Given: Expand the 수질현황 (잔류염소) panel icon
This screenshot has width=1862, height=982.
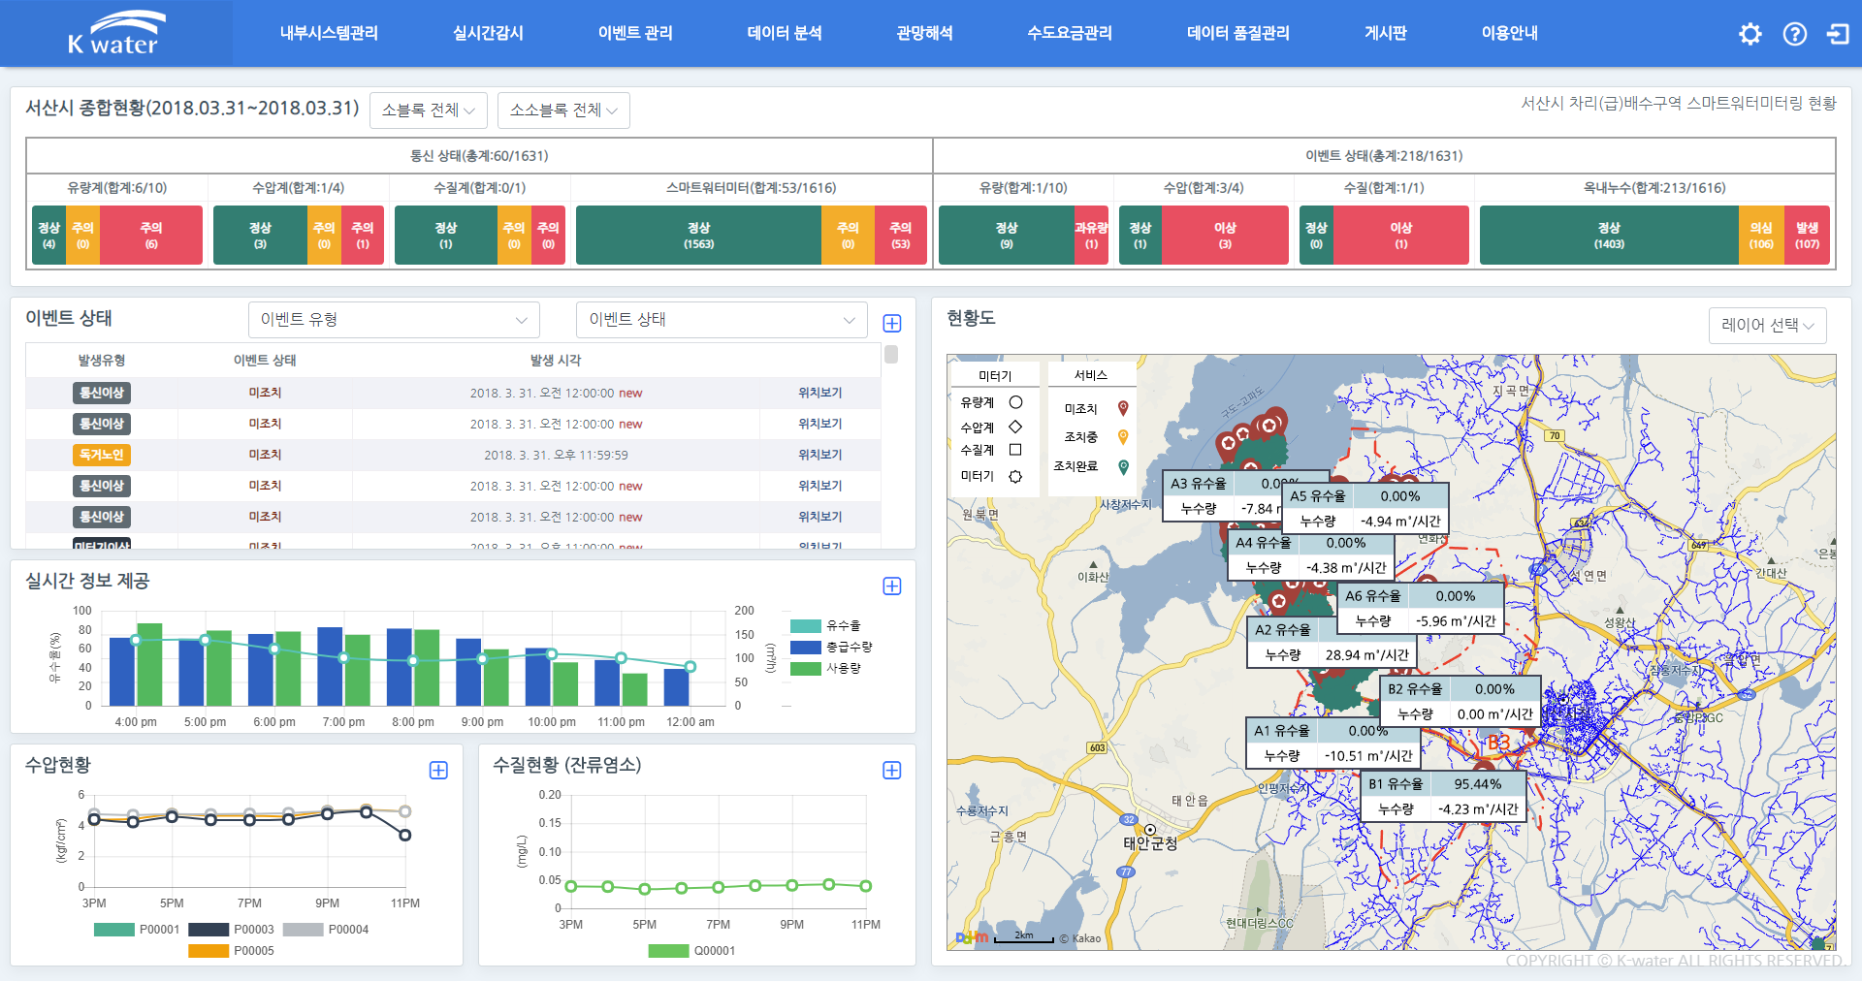Looking at the screenshot, I should [x=891, y=771].
